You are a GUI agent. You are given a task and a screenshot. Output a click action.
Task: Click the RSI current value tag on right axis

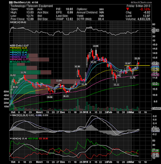155,31
